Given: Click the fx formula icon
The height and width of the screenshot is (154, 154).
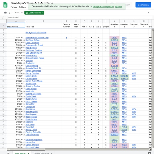Looking at the screenshot, I should pyautogui.click(x=3, y=17).
